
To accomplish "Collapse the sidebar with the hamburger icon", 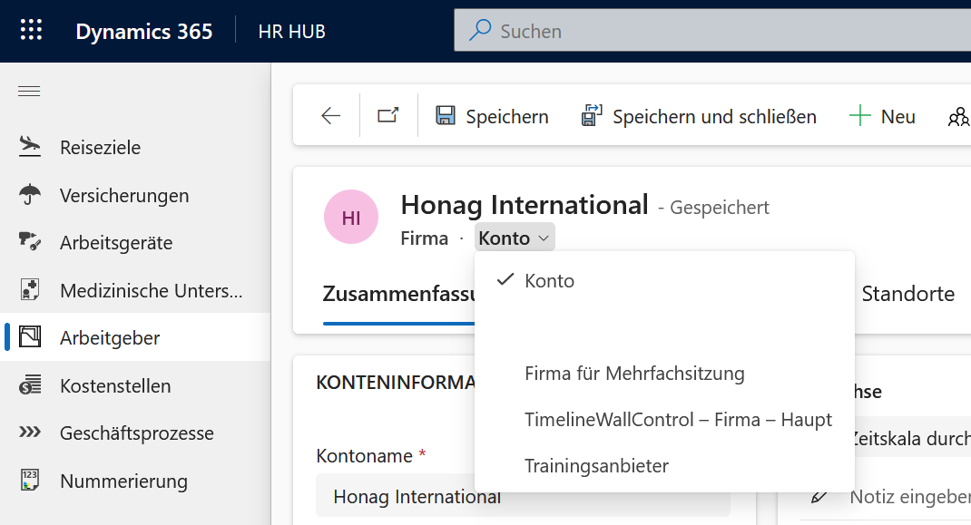I will point(29,91).
